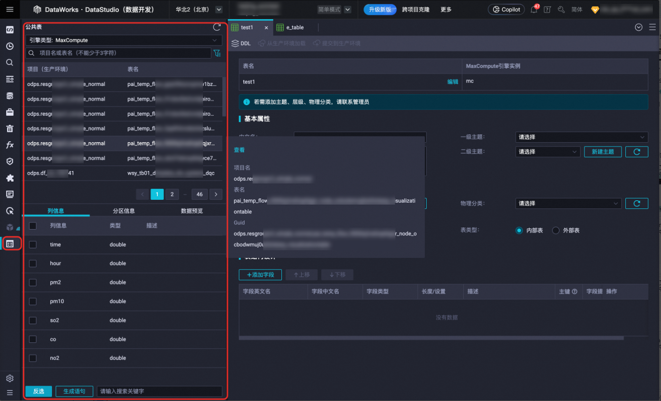Open the editor tab bar lines menu

pyautogui.click(x=652, y=27)
